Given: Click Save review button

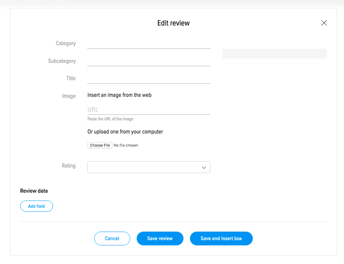Looking at the screenshot, I should (160, 238).
